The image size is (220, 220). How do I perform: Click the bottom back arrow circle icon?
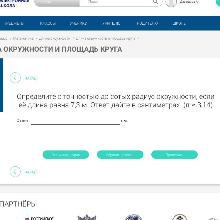[x=15, y=172]
